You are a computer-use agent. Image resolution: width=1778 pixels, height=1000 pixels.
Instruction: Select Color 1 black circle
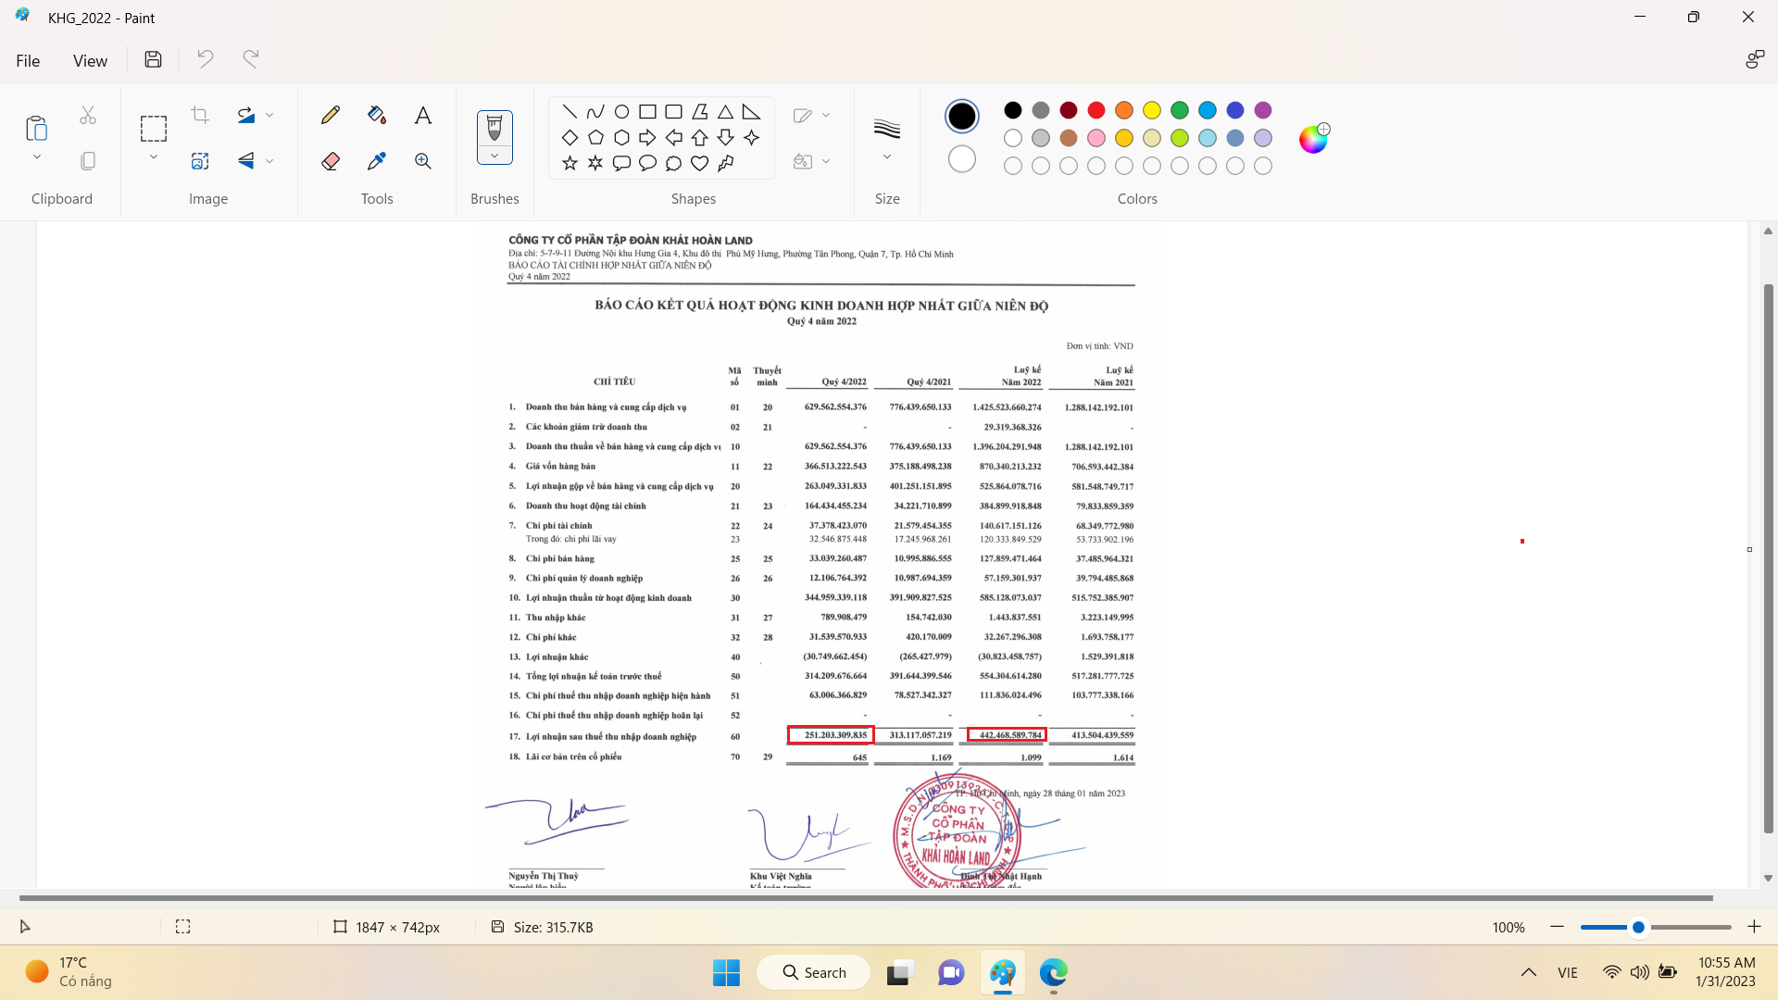[x=962, y=116]
